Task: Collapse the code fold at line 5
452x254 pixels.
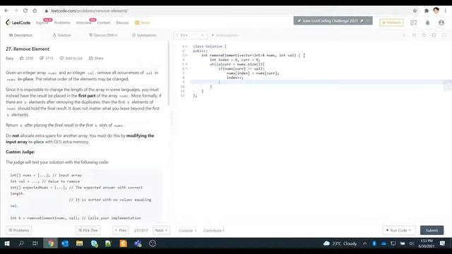Action: click(x=186, y=64)
